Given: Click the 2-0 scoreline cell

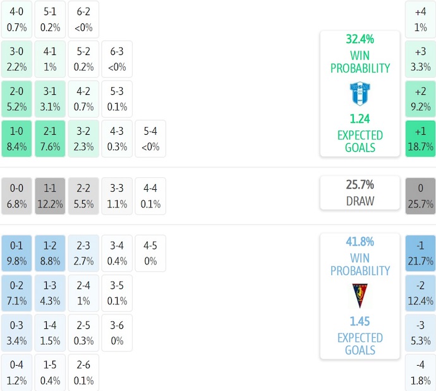Looking at the screenshot, I should tap(16, 99).
